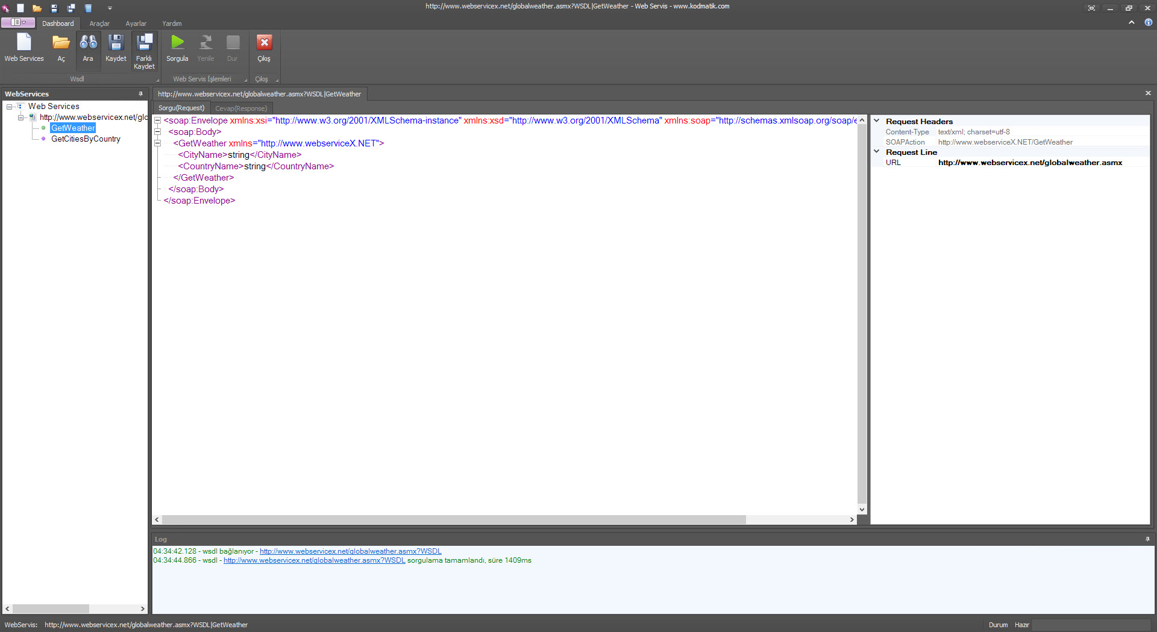The image size is (1157, 632).
Task: Click the first WSDL link in log
Action: click(x=350, y=551)
